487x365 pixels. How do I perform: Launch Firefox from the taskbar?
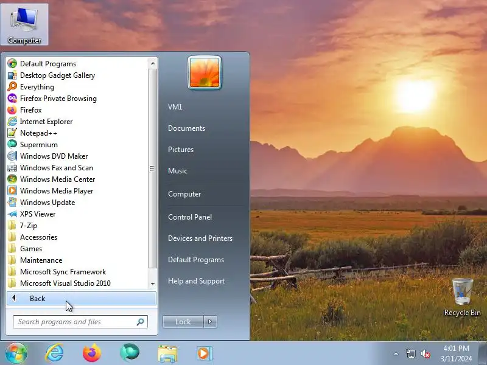(92, 353)
